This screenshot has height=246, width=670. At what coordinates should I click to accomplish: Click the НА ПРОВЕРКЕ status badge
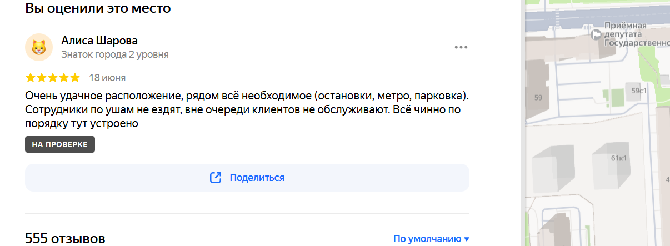(x=60, y=144)
